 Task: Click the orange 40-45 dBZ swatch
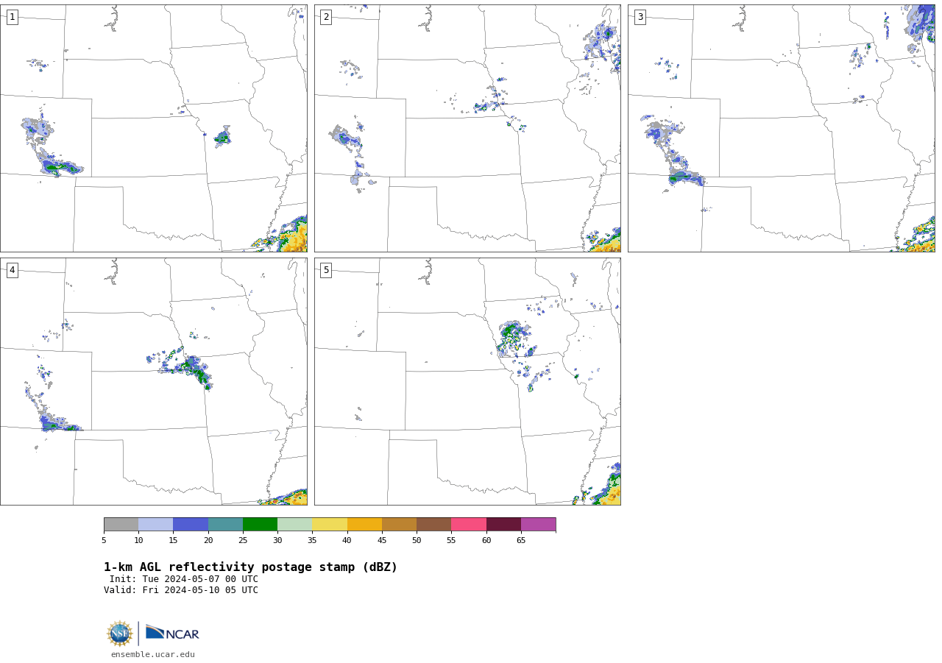(364, 525)
